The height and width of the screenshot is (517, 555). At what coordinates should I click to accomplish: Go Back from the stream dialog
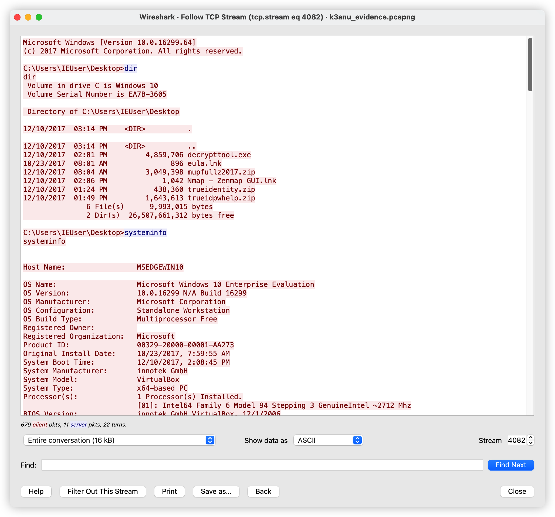click(263, 491)
